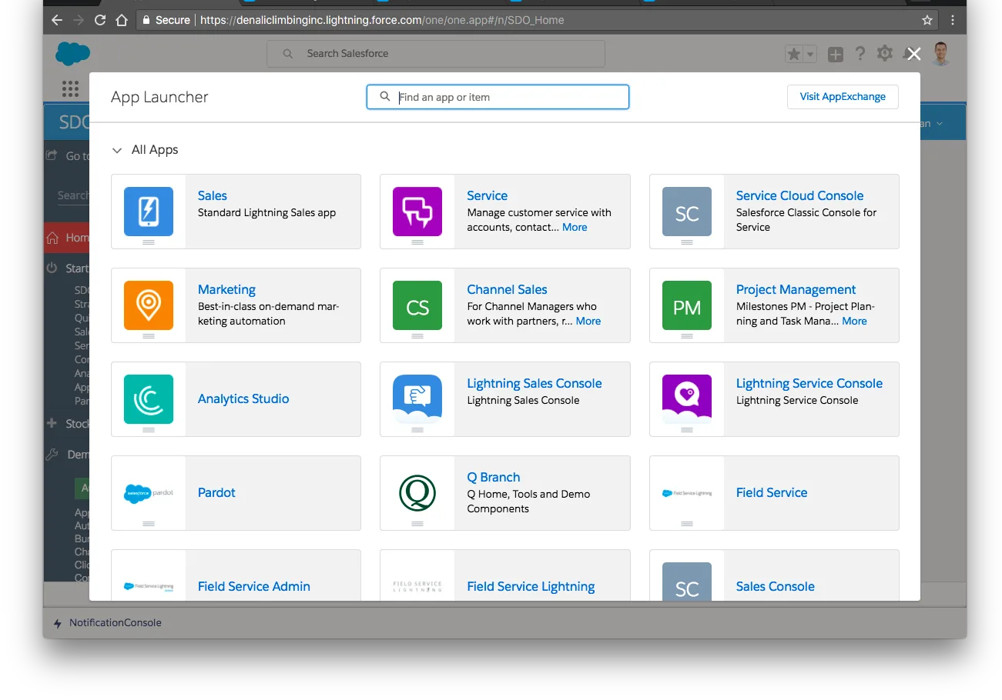Open the Sales app link
The height and width of the screenshot is (700, 1002).
(x=213, y=195)
